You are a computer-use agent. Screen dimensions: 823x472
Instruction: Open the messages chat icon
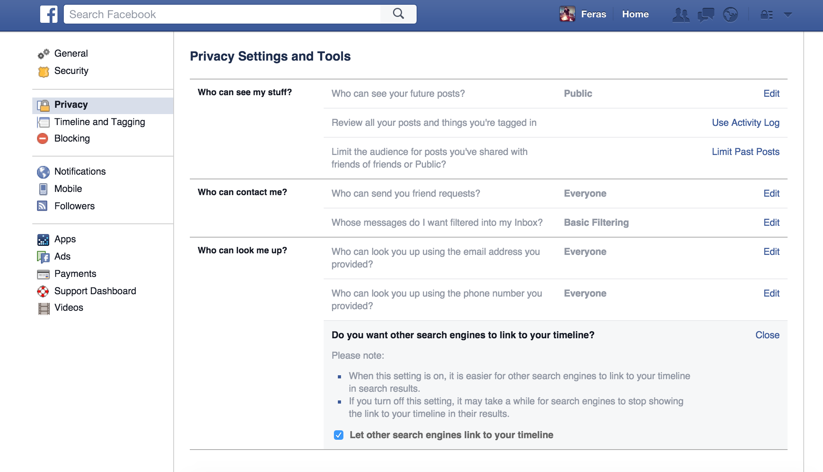(x=706, y=15)
